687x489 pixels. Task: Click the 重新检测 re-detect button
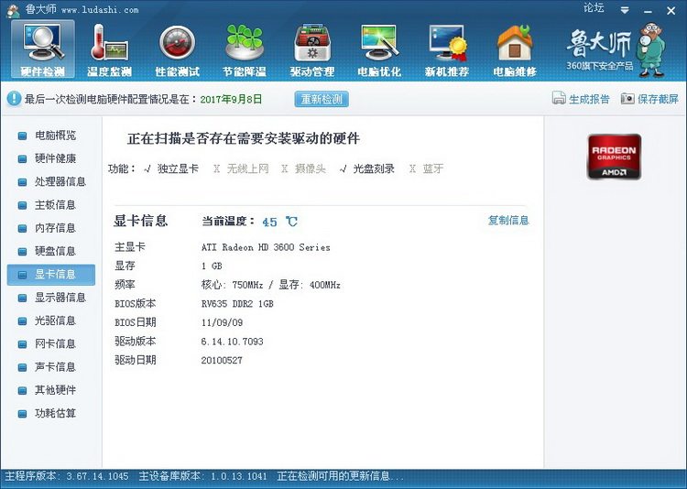tap(322, 99)
